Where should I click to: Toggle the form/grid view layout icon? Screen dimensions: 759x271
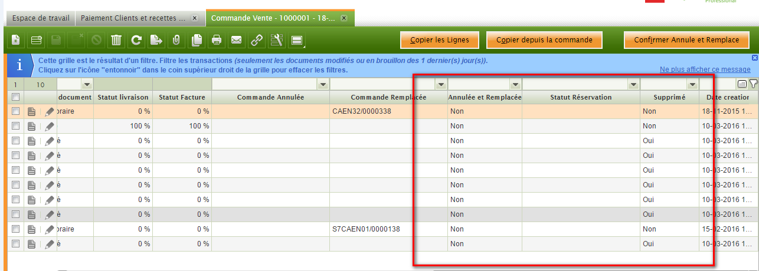pos(296,40)
